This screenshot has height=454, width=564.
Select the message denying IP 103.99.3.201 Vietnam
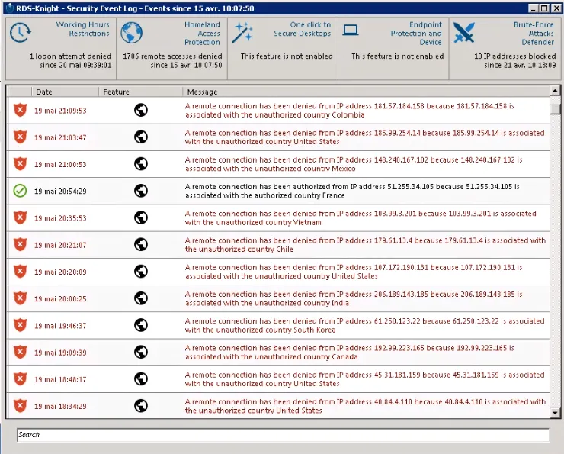[361, 217]
